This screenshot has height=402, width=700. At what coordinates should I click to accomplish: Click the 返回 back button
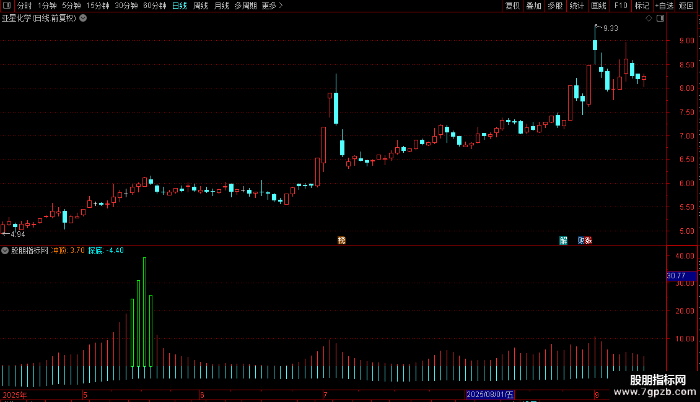coord(686,6)
